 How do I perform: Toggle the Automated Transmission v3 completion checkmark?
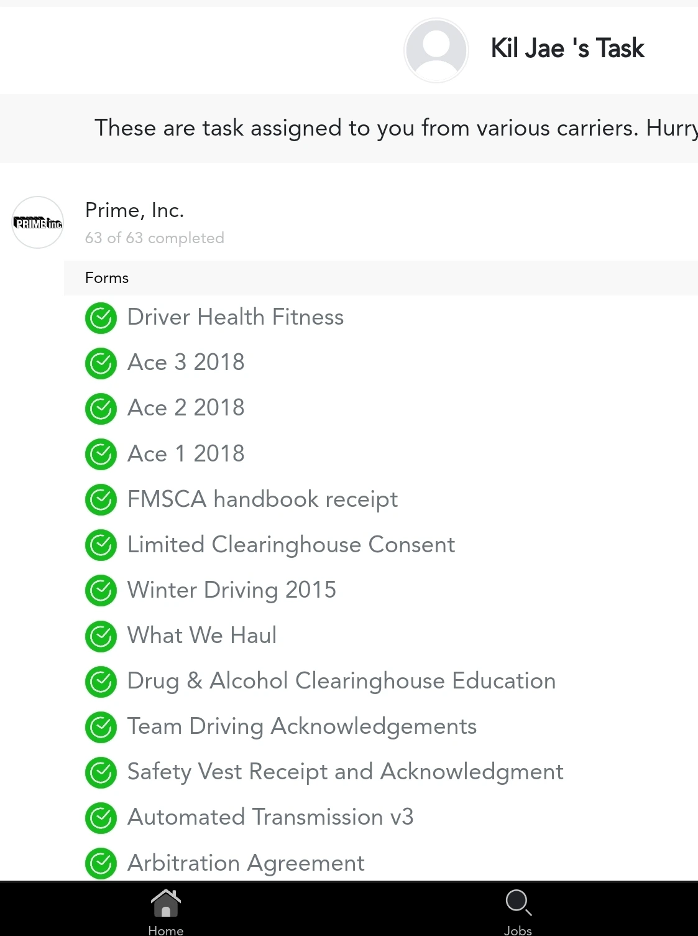101,818
